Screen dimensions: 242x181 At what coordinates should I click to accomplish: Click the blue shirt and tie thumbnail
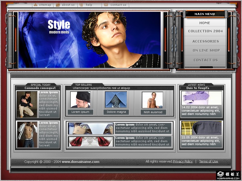[x=116, y=100]
